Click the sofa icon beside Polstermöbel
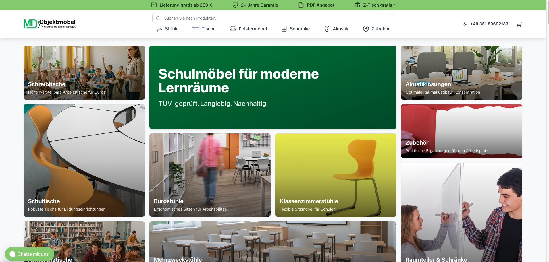The height and width of the screenshot is (262, 549). click(233, 29)
